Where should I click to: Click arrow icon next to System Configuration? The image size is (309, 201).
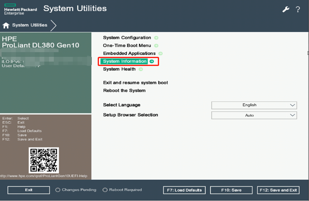(156, 38)
